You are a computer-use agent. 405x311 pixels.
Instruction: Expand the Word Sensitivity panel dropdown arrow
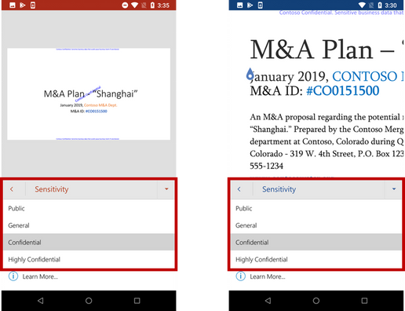(x=394, y=189)
